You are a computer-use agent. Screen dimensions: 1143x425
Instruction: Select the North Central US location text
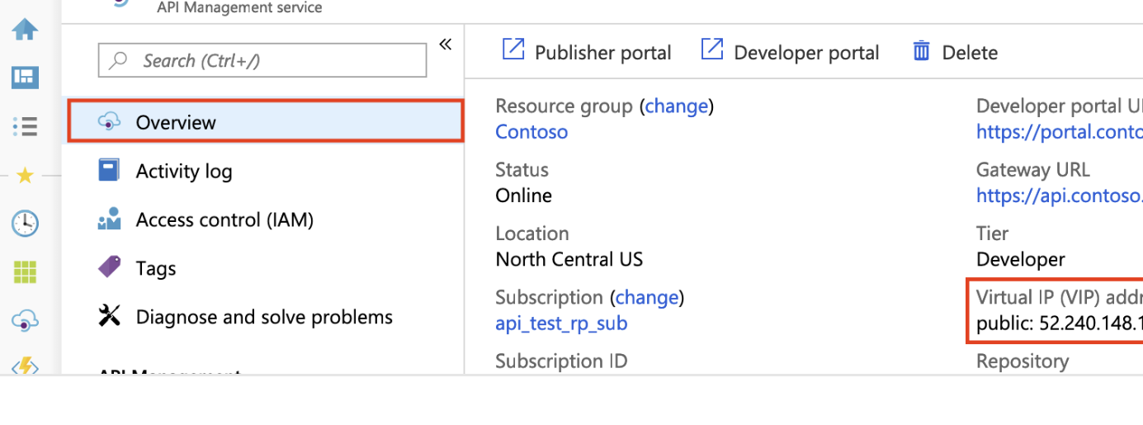tap(569, 259)
